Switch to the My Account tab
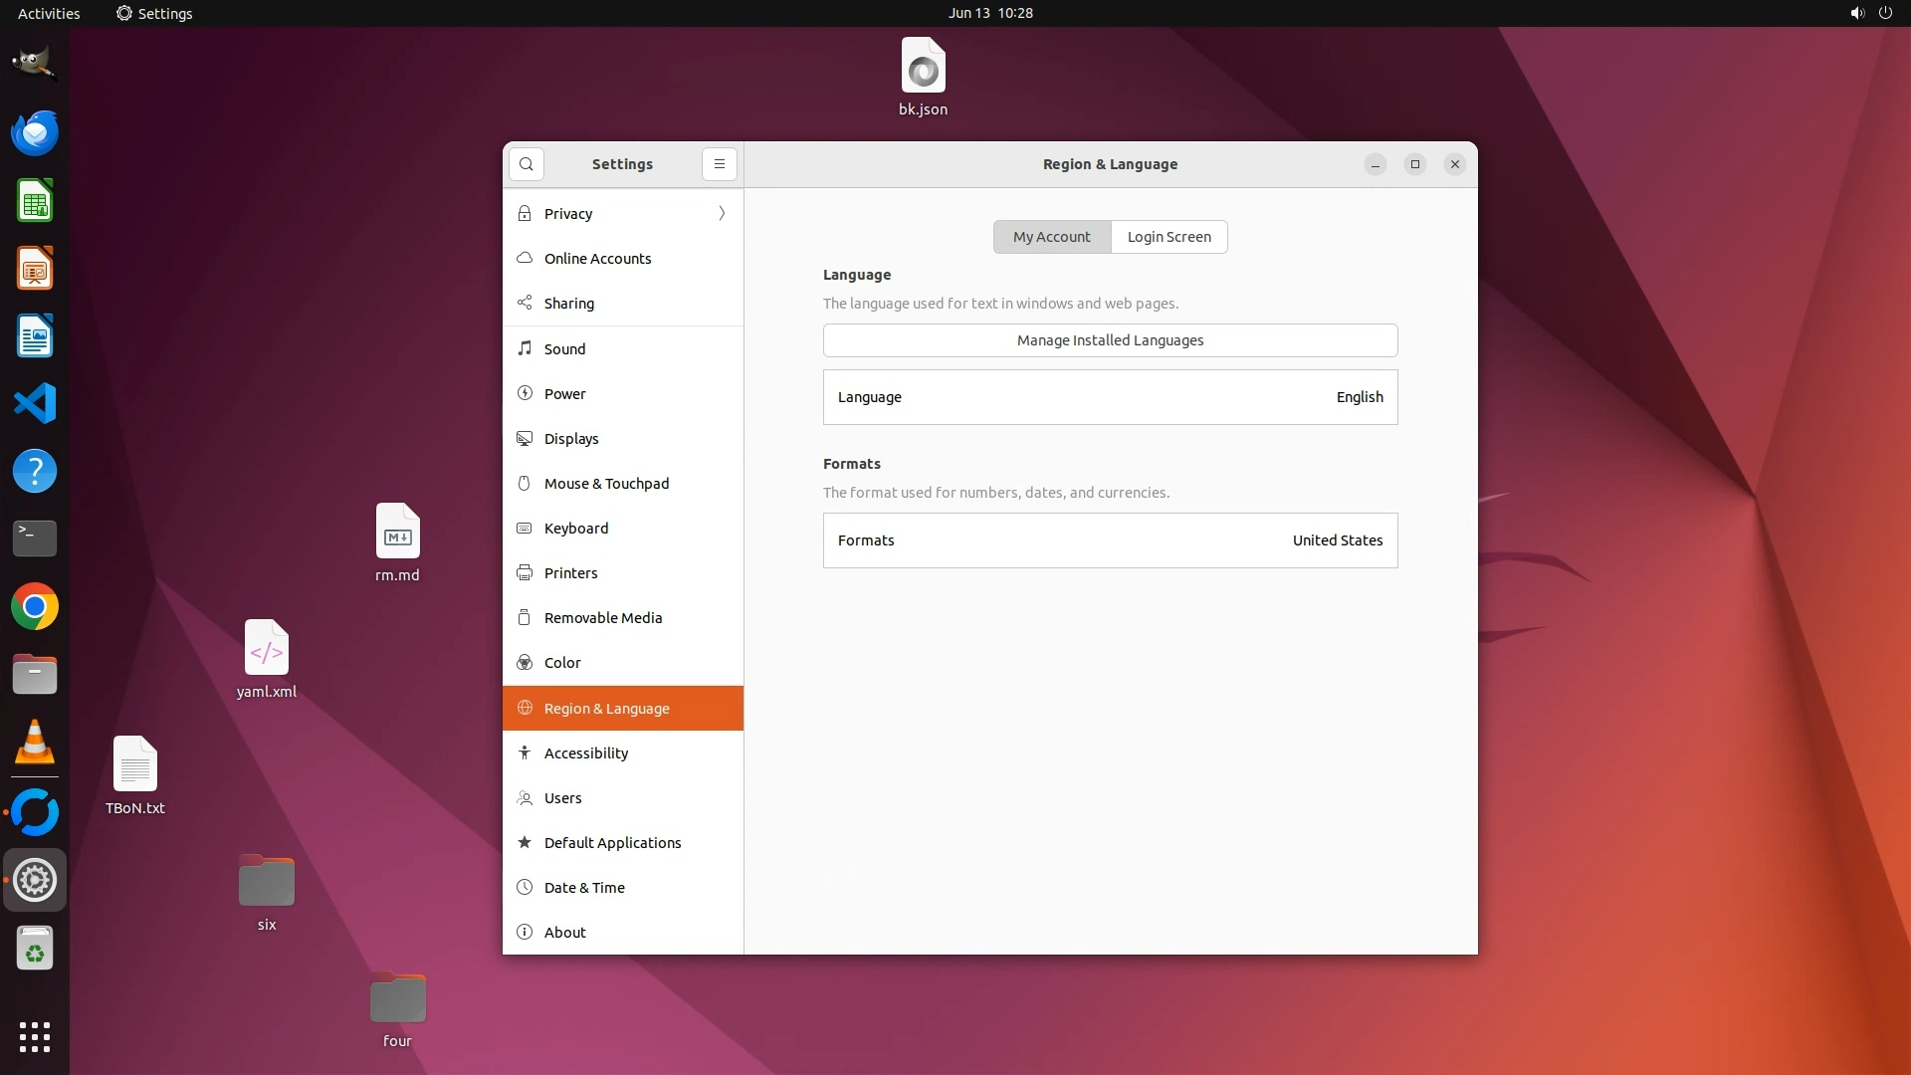 [1051, 237]
